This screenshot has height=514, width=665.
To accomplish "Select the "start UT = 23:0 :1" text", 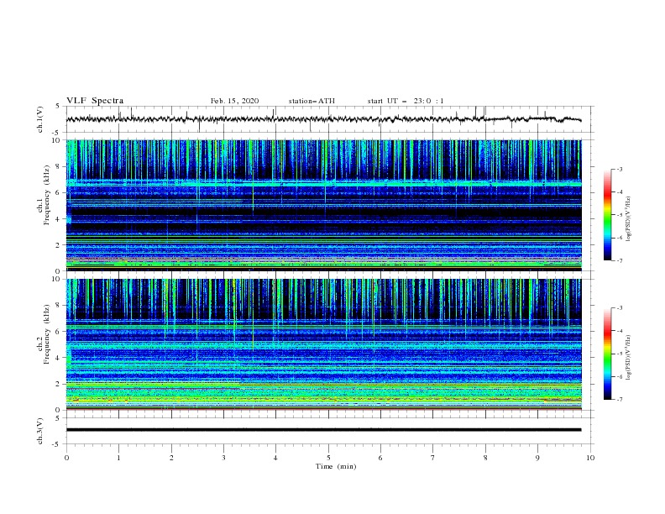I will pos(406,101).
